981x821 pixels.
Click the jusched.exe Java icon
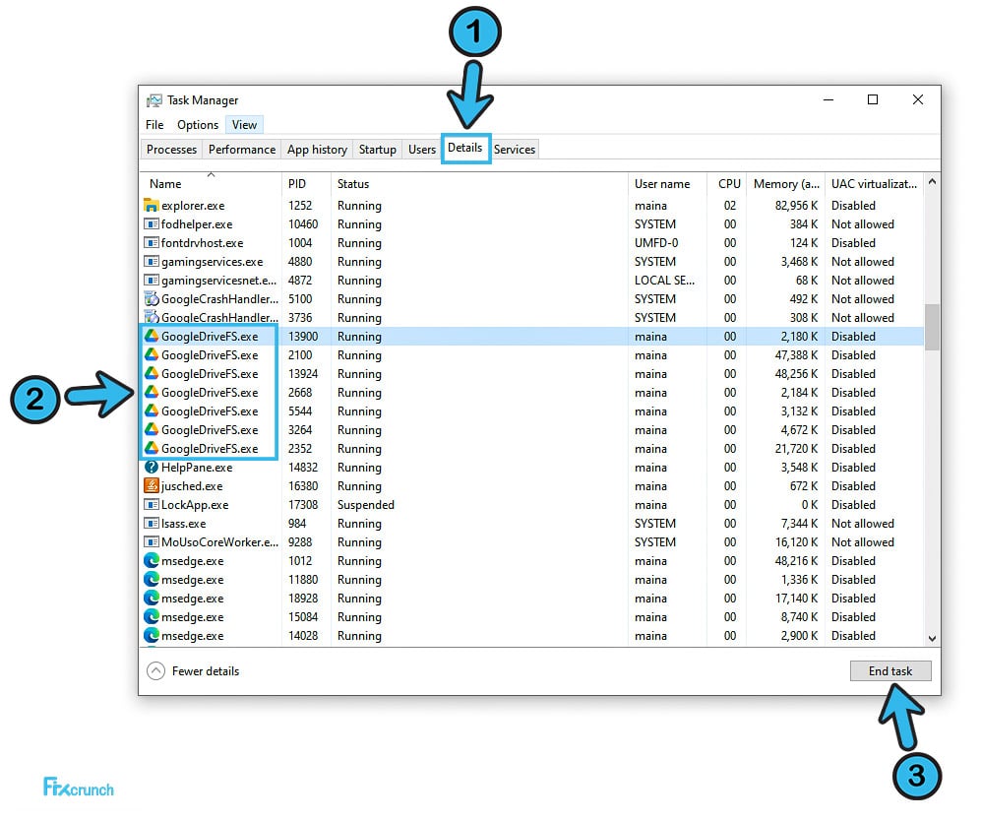[152, 485]
